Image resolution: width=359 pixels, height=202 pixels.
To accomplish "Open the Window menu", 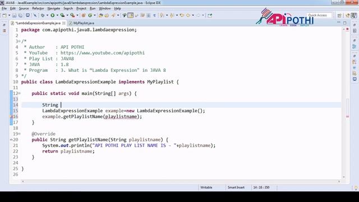I will (x=105, y=8).
